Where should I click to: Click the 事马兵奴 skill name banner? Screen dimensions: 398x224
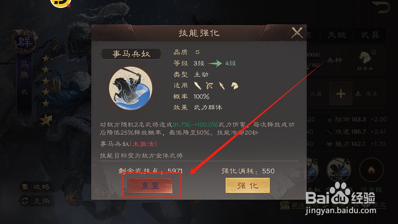click(131, 54)
